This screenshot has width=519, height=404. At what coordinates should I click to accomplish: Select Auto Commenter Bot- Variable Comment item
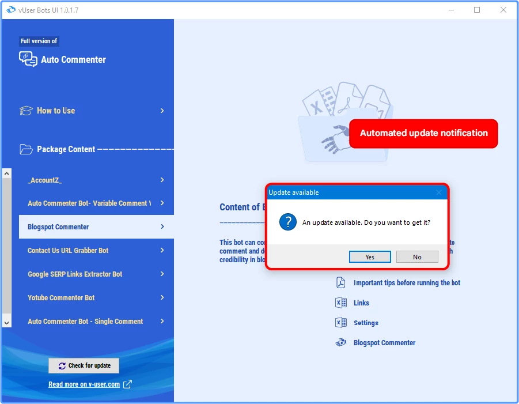(x=96, y=203)
